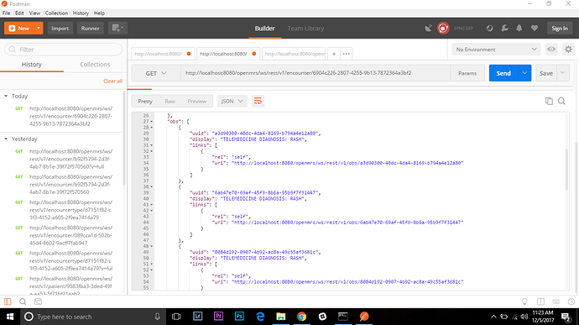Switch to two-pane layout icon
The width and height of the screenshot is (579, 325).
pos(540,301)
